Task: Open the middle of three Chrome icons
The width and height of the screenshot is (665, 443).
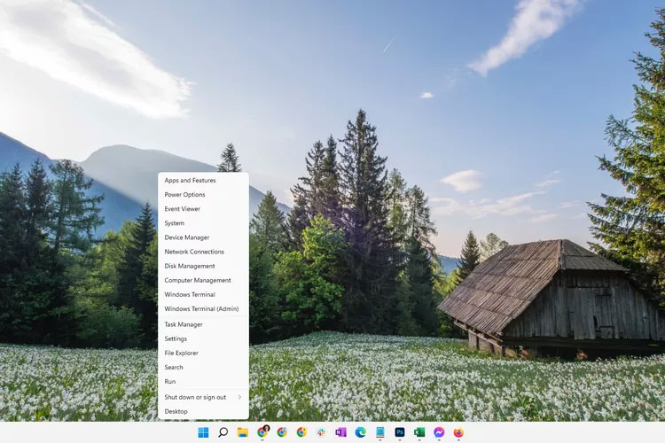Action: tap(282, 432)
